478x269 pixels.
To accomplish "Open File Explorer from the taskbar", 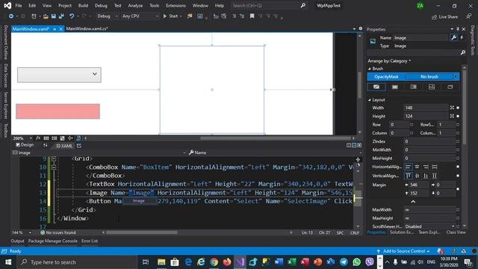I will (161, 262).
